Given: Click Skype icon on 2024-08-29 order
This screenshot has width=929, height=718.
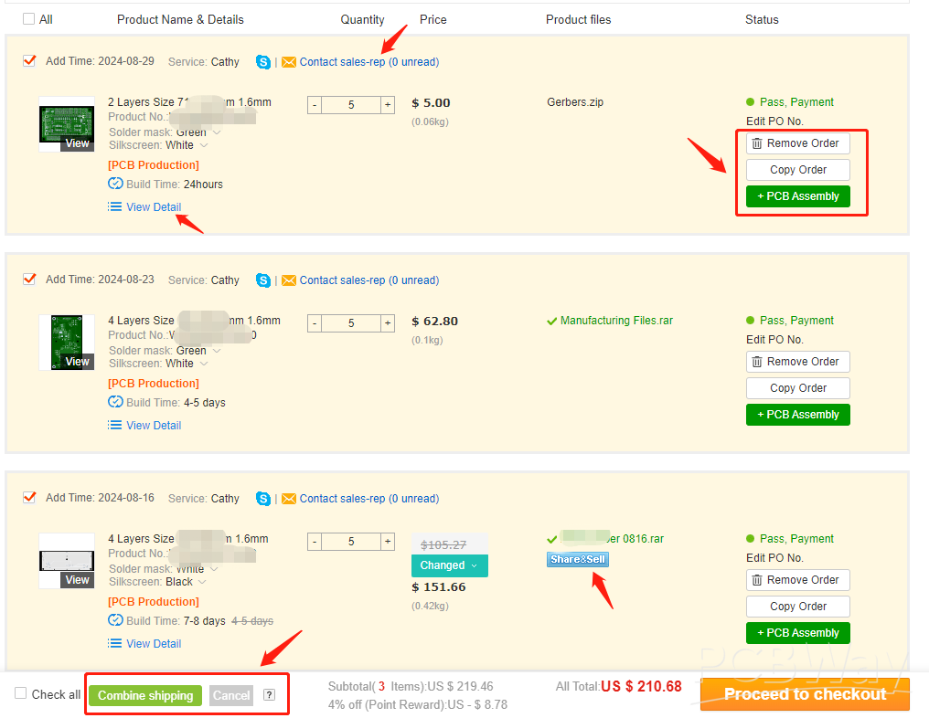Looking at the screenshot, I should pos(263,62).
